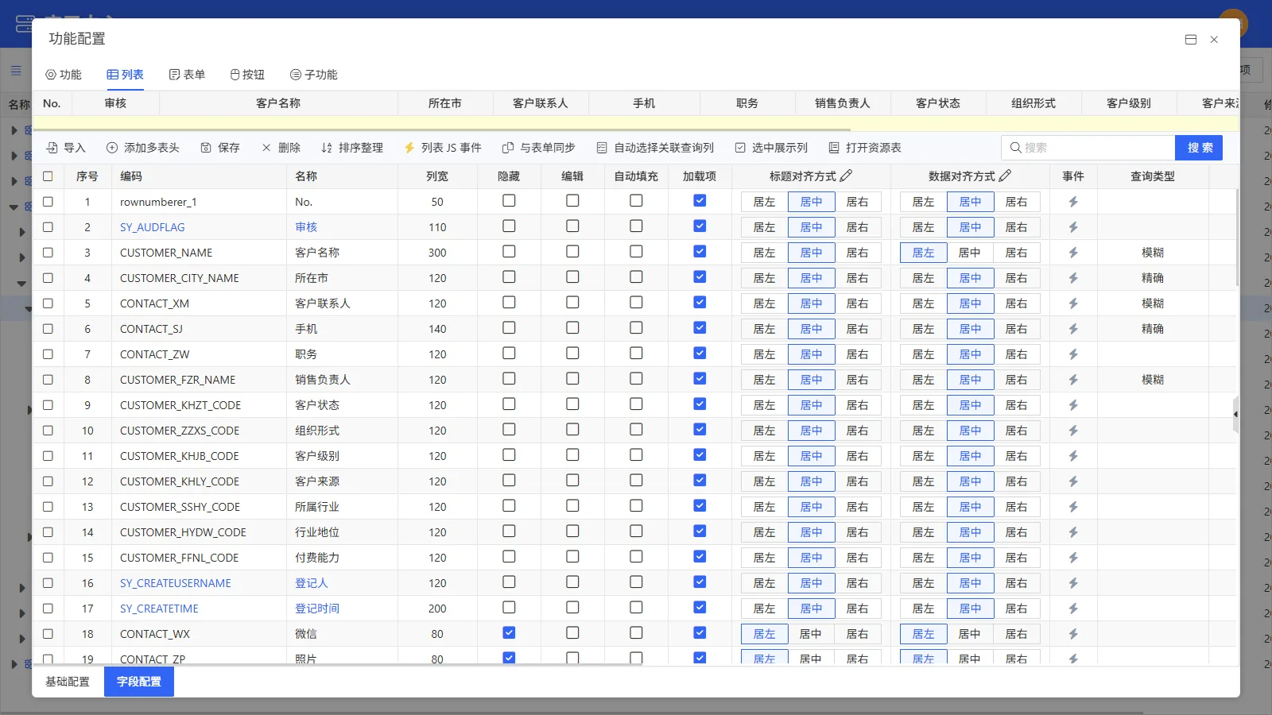The height and width of the screenshot is (715, 1272).
Task: Switch to the 列表 tab
Action: click(126, 75)
